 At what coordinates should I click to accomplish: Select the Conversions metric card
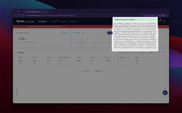(x=124, y=60)
